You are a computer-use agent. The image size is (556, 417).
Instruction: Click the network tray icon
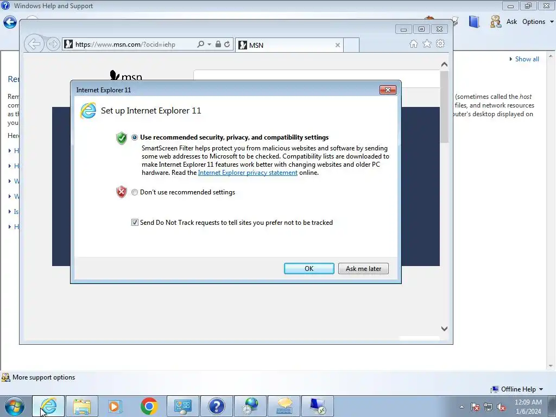click(x=488, y=407)
